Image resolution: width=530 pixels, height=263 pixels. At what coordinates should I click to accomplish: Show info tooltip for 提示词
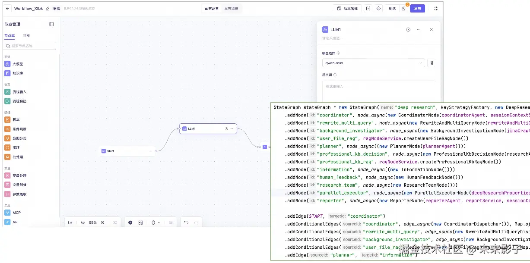335,75
